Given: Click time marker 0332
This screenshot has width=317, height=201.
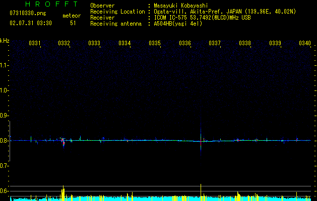Looking at the screenshot, I should click(x=64, y=43).
